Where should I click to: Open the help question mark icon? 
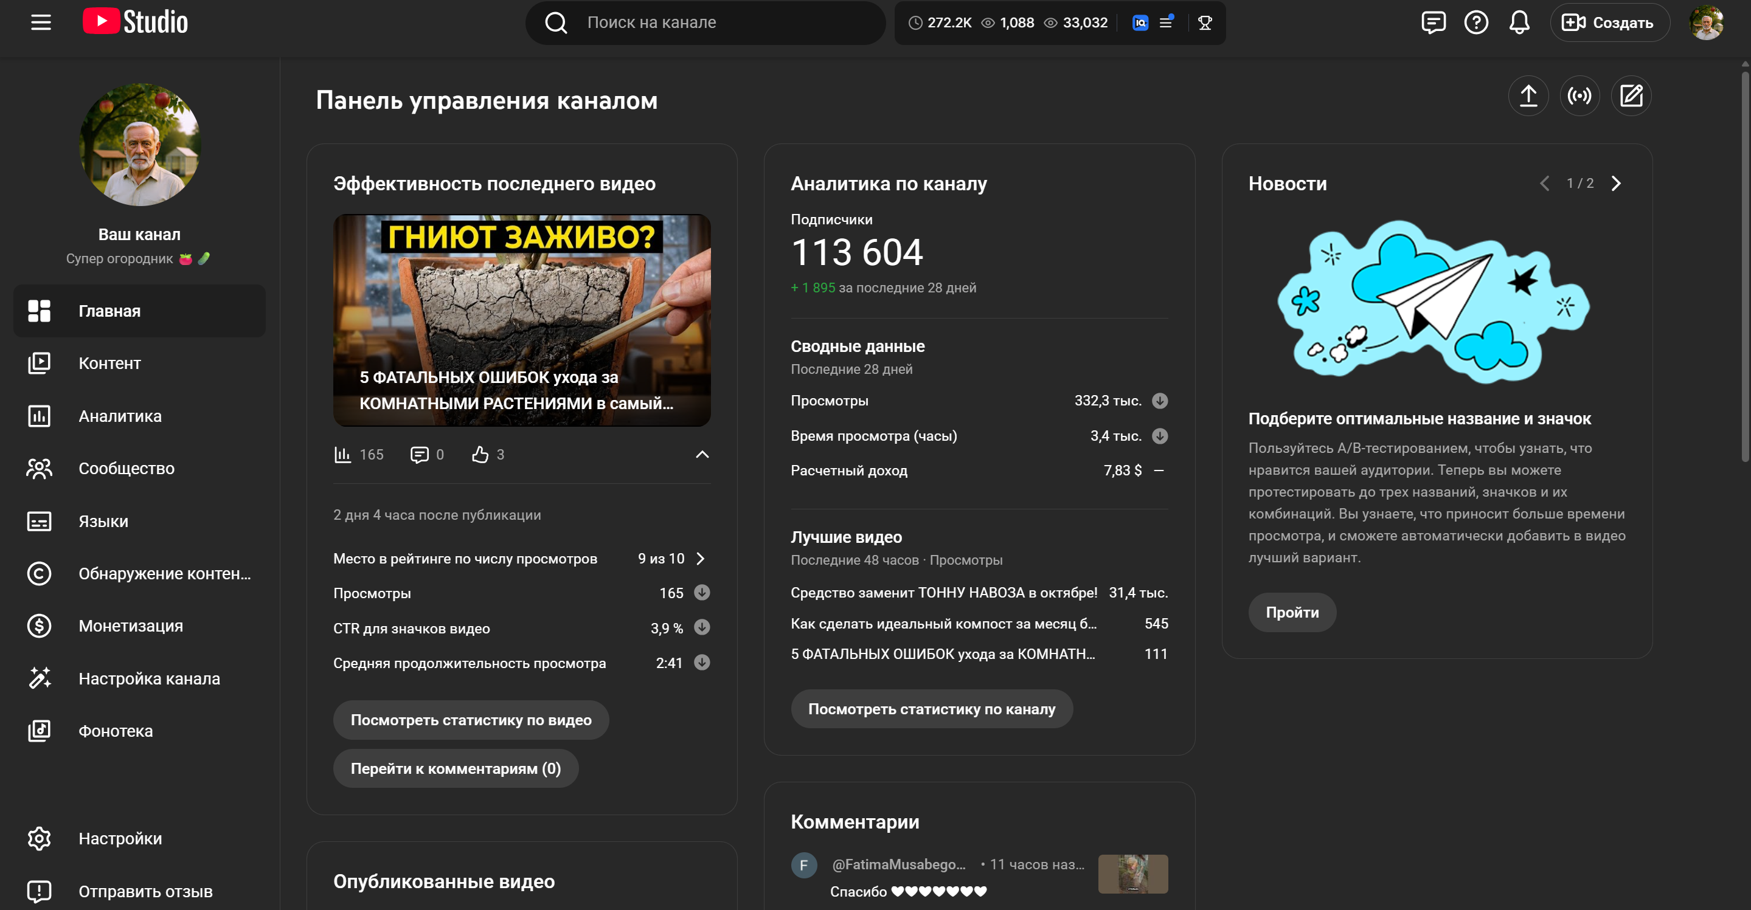coord(1475,22)
